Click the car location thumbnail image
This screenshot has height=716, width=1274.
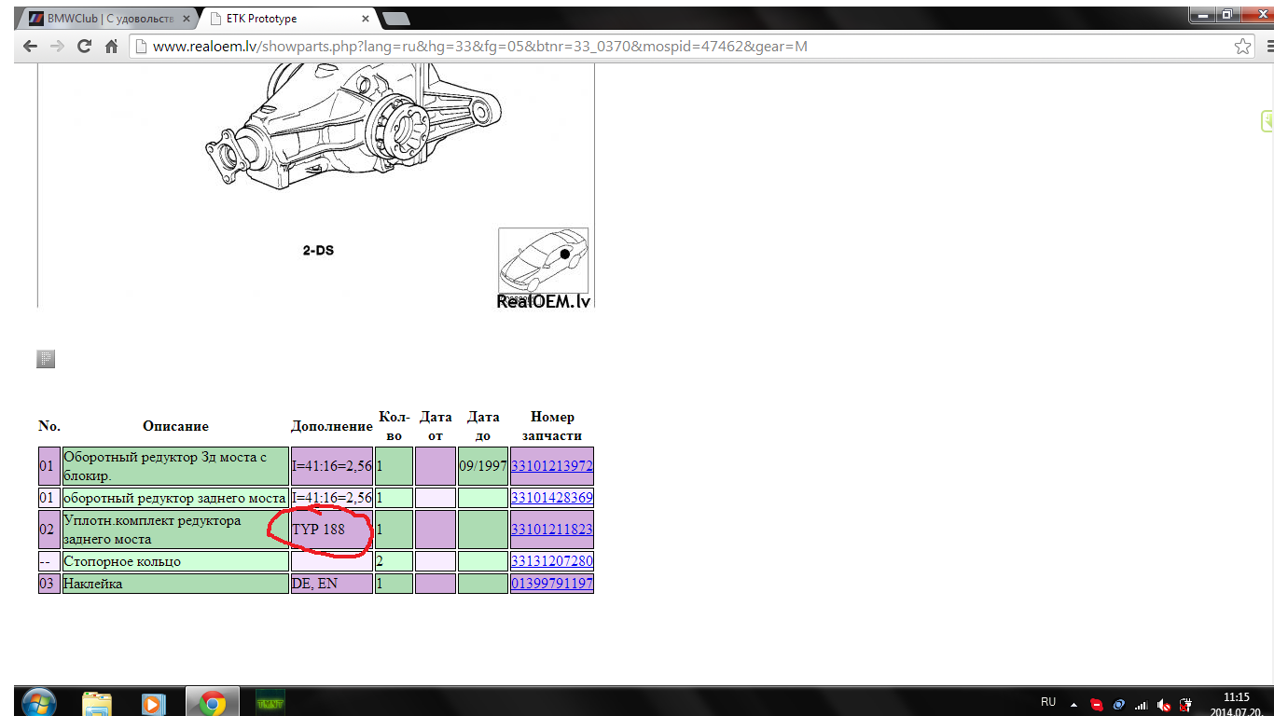click(x=544, y=262)
